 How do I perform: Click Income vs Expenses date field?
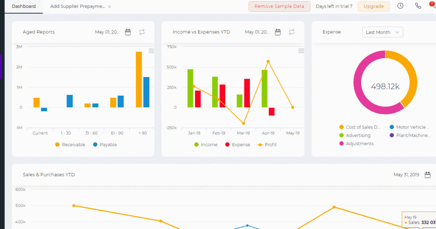click(257, 32)
